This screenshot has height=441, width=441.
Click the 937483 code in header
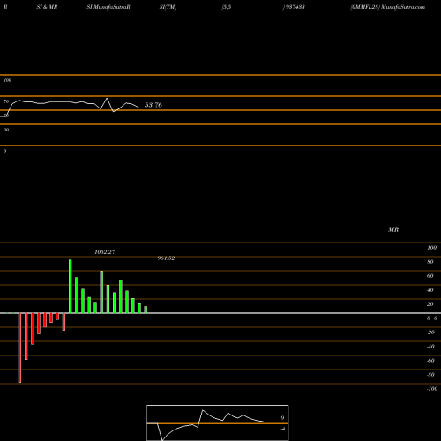[x=295, y=7]
